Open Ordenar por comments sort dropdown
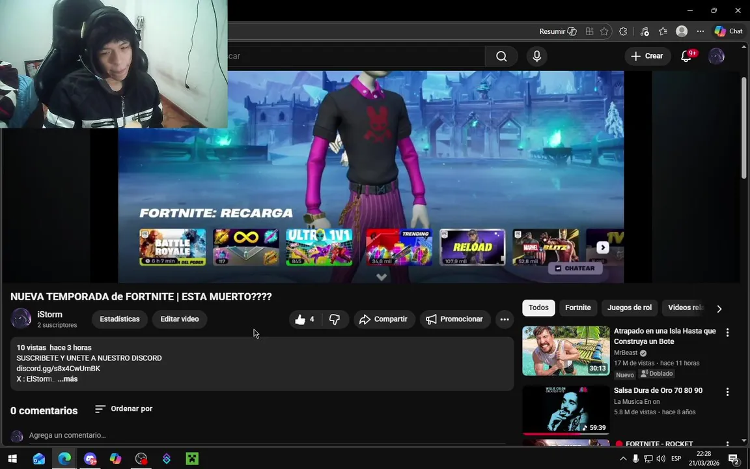The height and width of the screenshot is (469, 750). pyautogui.click(x=124, y=408)
